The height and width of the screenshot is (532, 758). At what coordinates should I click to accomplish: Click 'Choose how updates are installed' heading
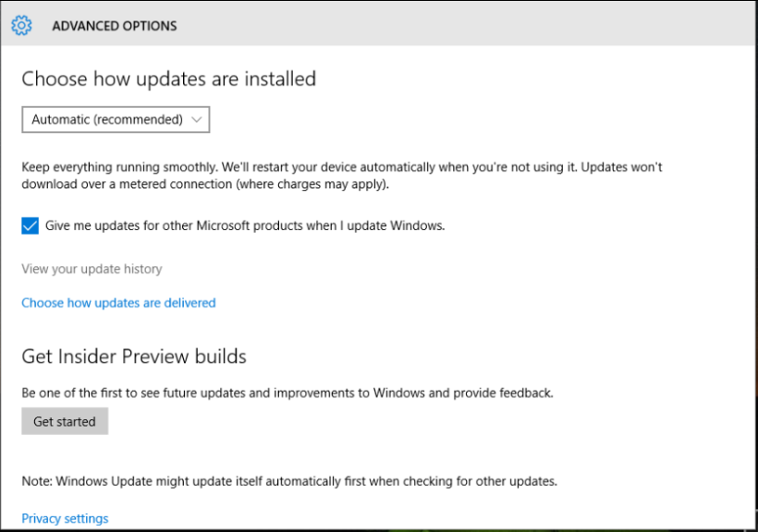169,79
